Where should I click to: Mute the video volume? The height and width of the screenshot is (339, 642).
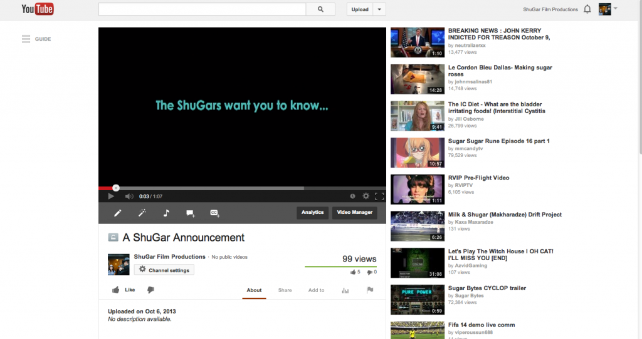tap(129, 196)
